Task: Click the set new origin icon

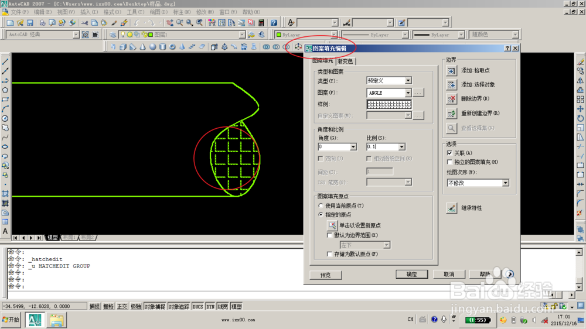Action: 332,225
